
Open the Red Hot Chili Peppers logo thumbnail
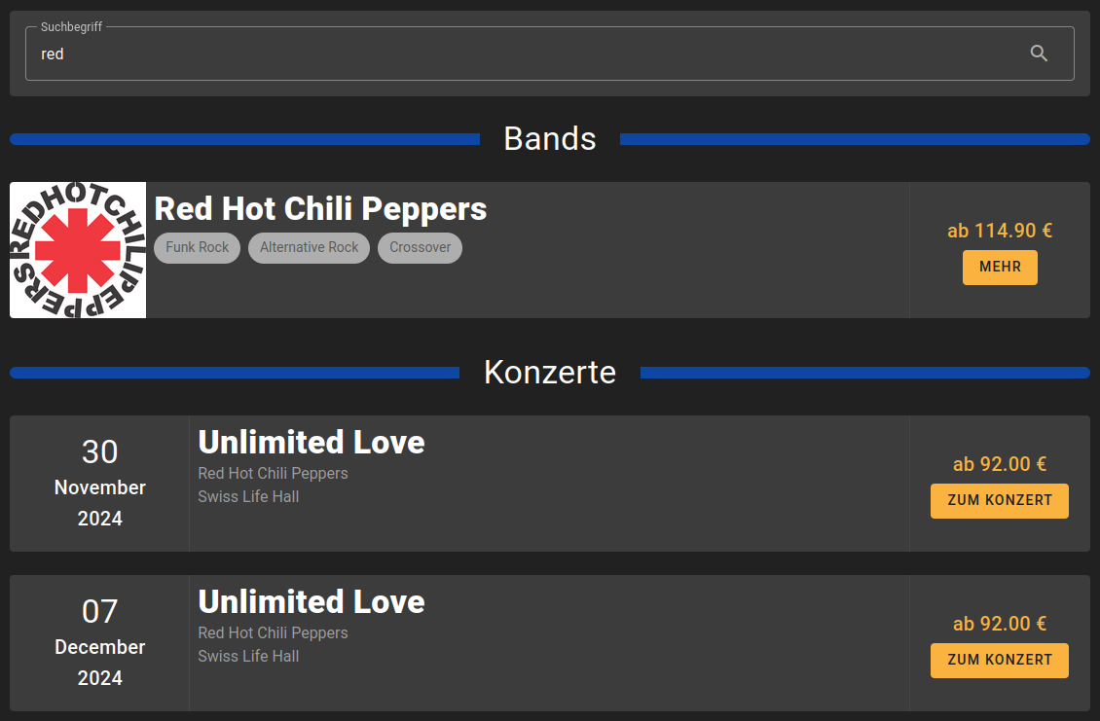(x=78, y=250)
